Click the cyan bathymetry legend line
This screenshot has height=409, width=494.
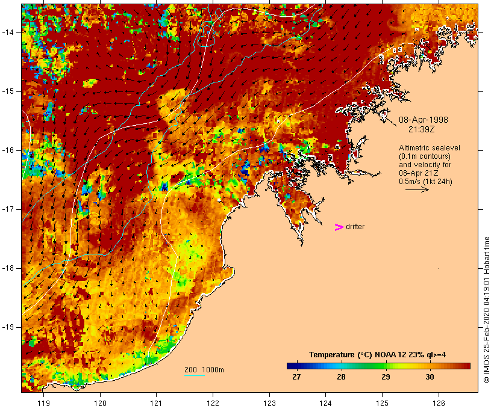(x=195, y=375)
